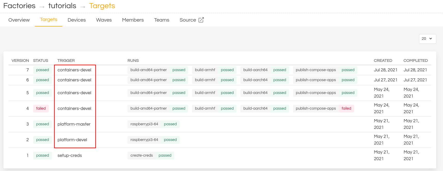The image size is (443, 171).
Task: Open the Devices tab
Action: pyautogui.click(x=77, y=20)
